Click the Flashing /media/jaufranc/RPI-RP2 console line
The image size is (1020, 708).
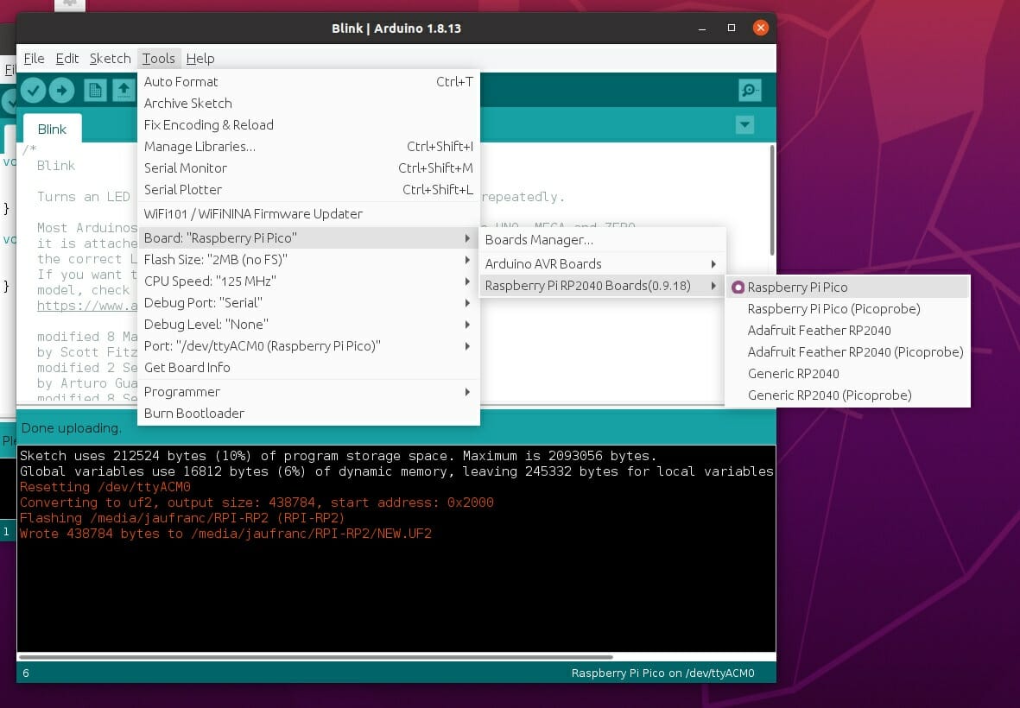pos(182,518)
